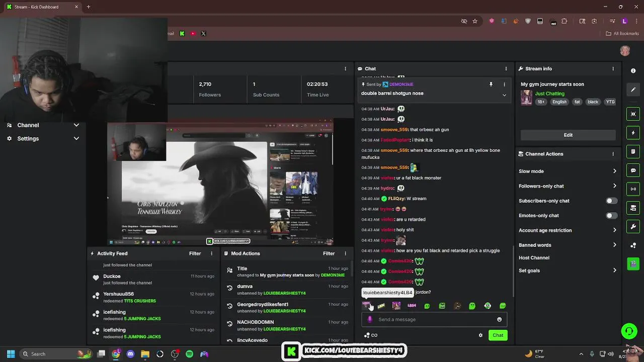Click the broadcast signal icon in right sidebar
The width and height of the screenshot is (644, 362).
point(633,189)
